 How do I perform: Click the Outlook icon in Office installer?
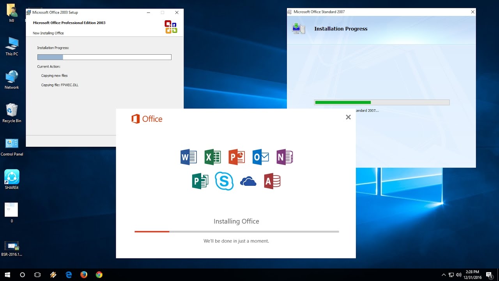point(261,157)
